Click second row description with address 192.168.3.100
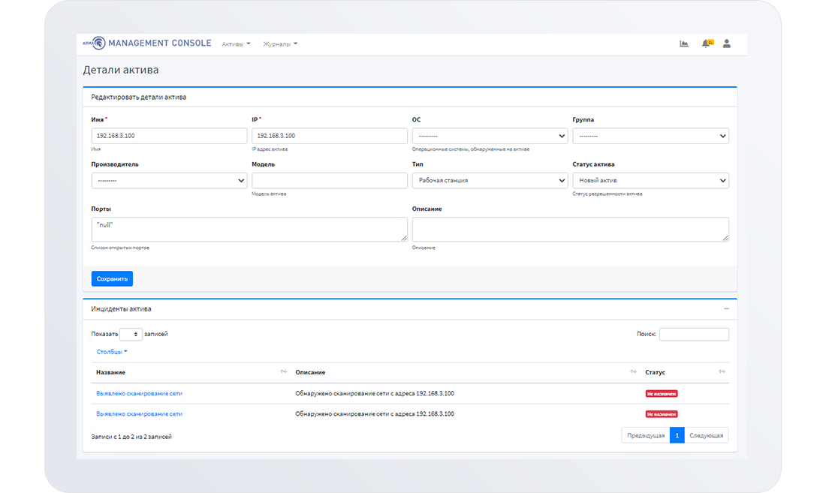The image size is (826, 493). [x=375, y=414]
